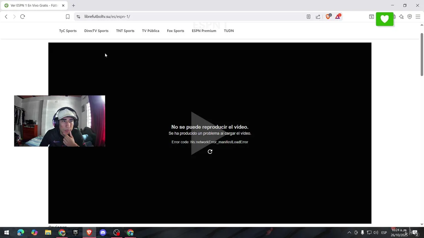Open site settings icon beside the URL
The image size is (424, 238).
click(x=78, y=17)
